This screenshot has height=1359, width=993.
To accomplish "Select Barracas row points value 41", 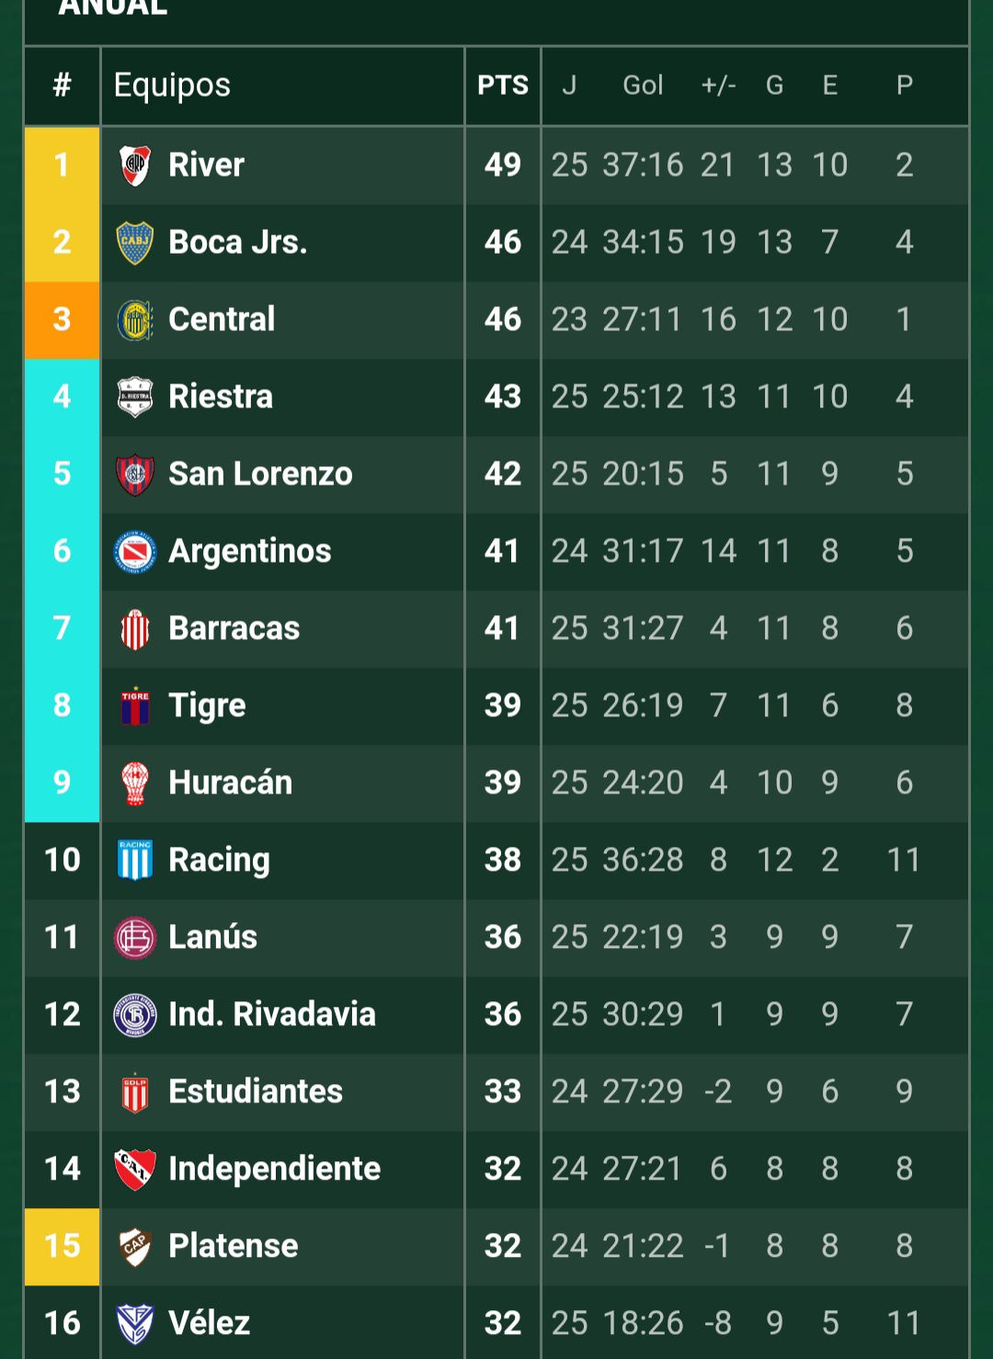I will coord(503,629).
